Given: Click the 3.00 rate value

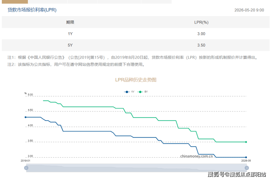Looking at the screenshot, I should tap(201, 34).
